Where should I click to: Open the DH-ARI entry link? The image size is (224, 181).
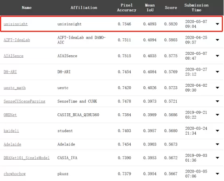point(10,72)
